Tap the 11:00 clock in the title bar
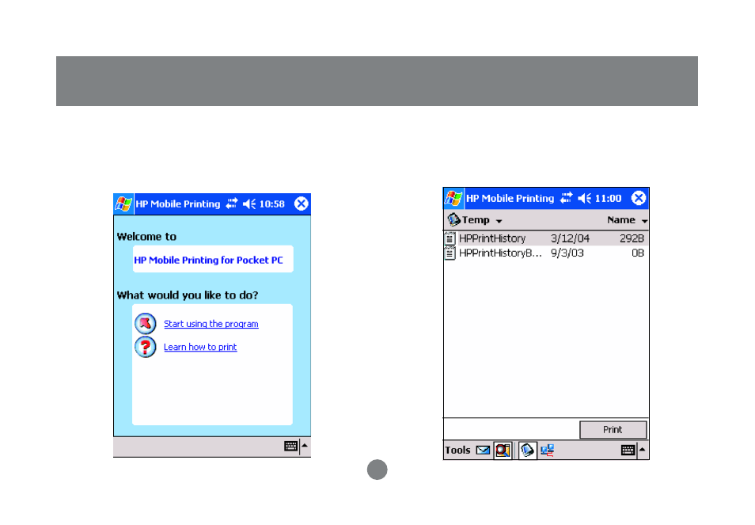755x525 pixels. (x=608, y=198)
